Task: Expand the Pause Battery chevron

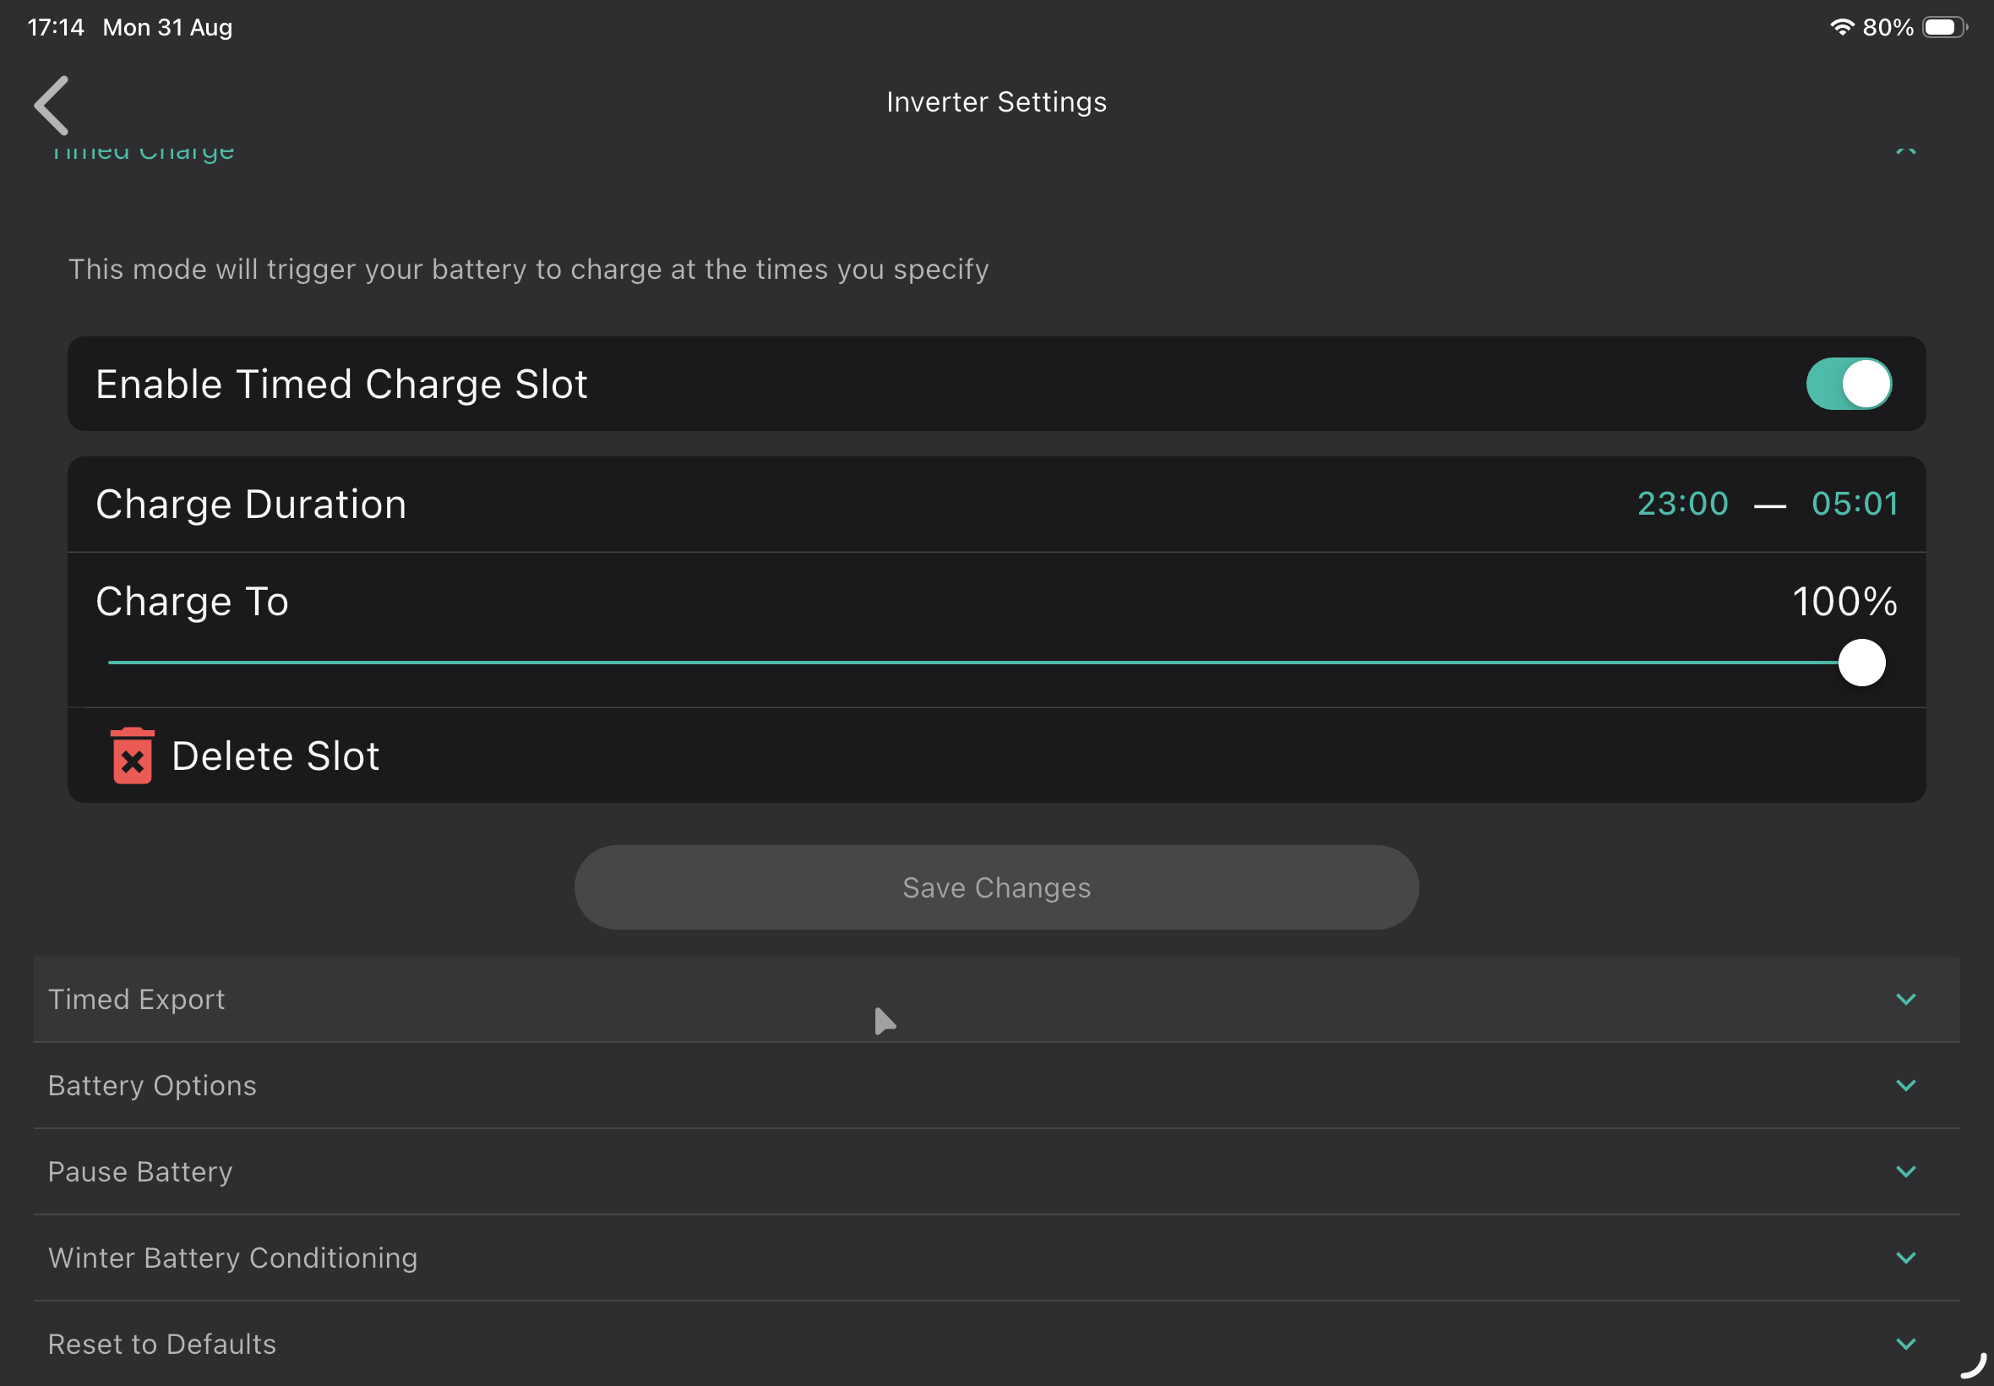Action: (1905, 1171)
